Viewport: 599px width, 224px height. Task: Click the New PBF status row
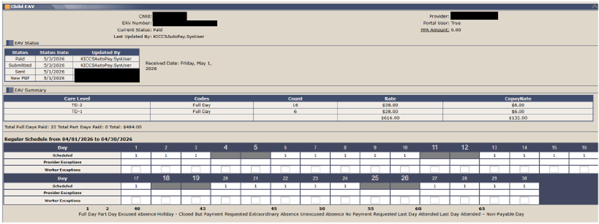[72, 78]
